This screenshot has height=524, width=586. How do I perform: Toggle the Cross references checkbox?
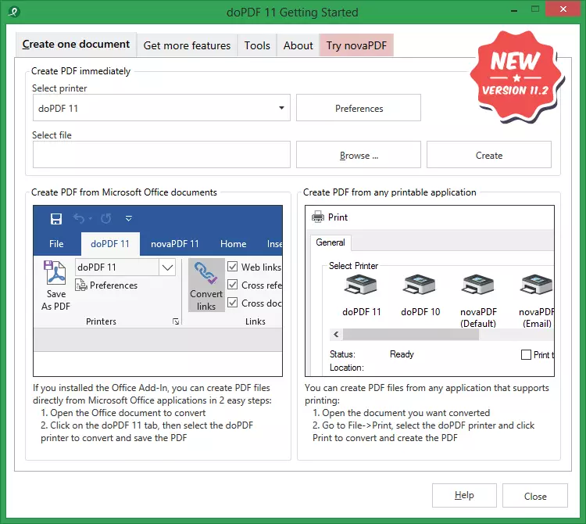click(233, 285)
